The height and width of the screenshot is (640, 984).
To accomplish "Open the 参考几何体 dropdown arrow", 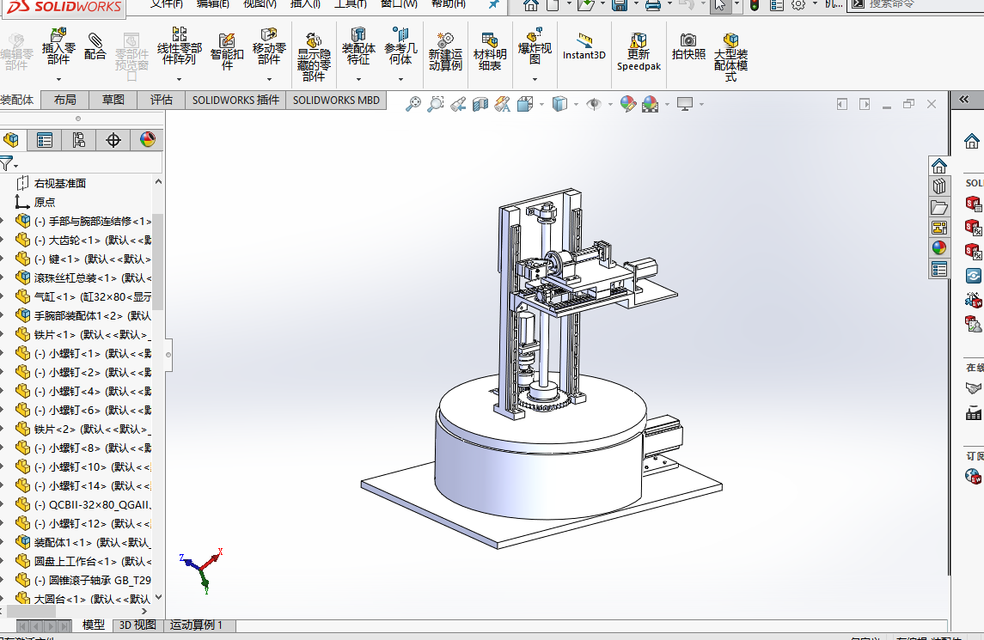I will pyautogui.click(x=400, y=80).
